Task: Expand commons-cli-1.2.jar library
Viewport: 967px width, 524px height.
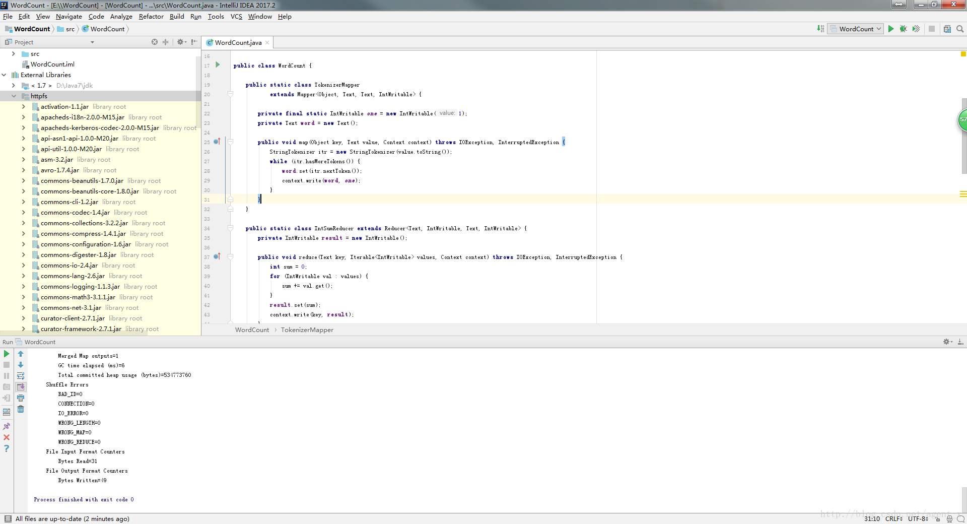Action: tap(23, 202)
